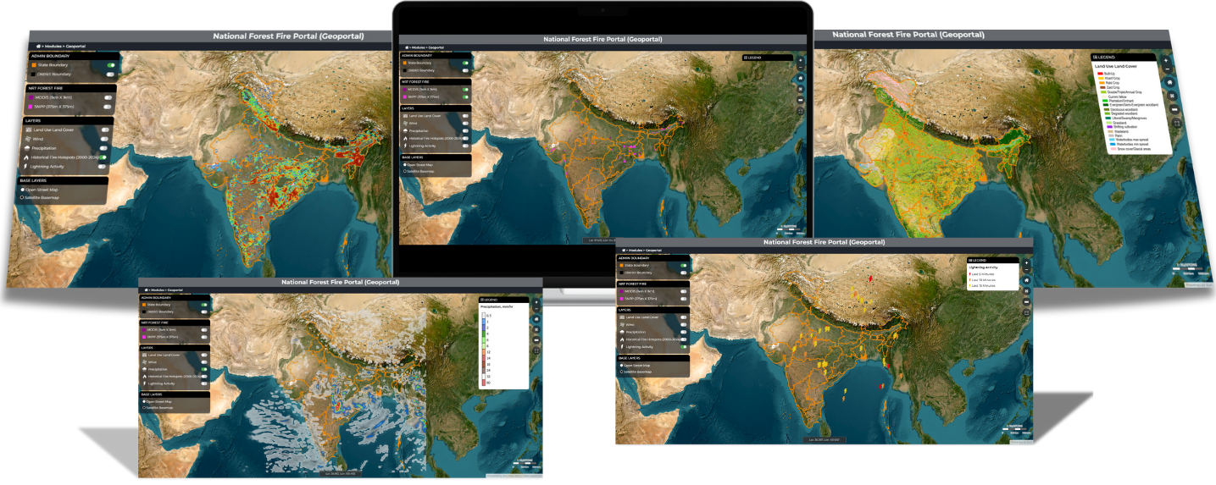Image resolution: width=1216 pixels, height=485 pixels.
Task: Click breadcrumb home icon on the laptop screen
Action: pos(406,47)
